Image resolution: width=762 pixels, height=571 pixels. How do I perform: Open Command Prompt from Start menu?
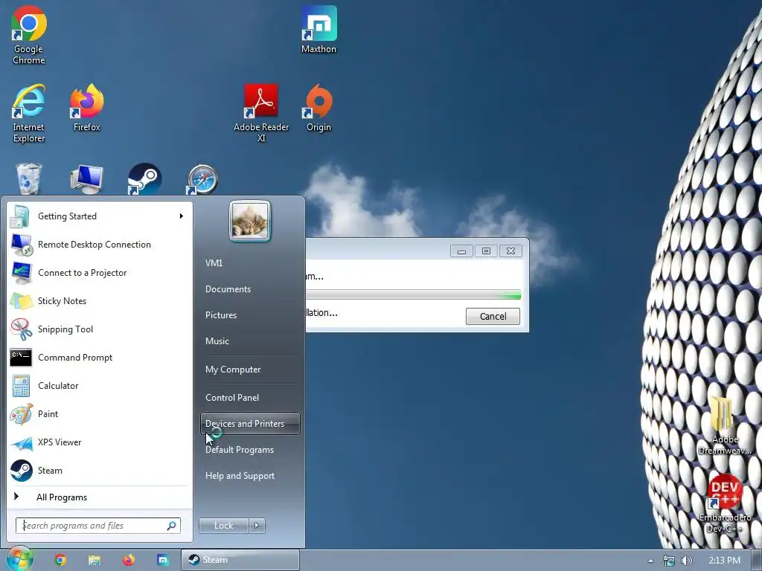coord(97,358)
